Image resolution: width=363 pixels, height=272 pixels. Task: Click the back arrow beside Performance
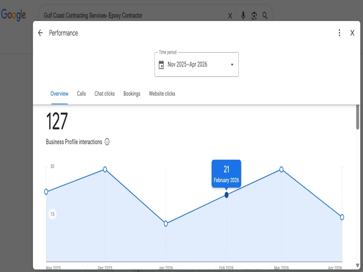[40, 33]
